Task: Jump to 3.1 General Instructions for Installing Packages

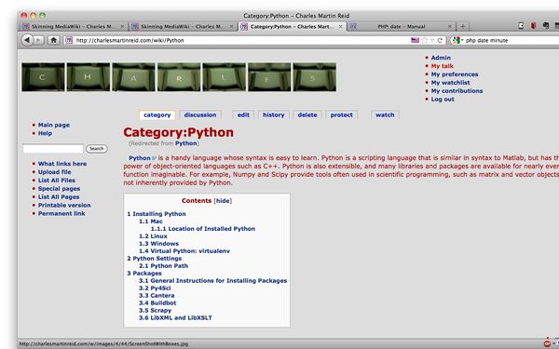Action: click(212, 281)
